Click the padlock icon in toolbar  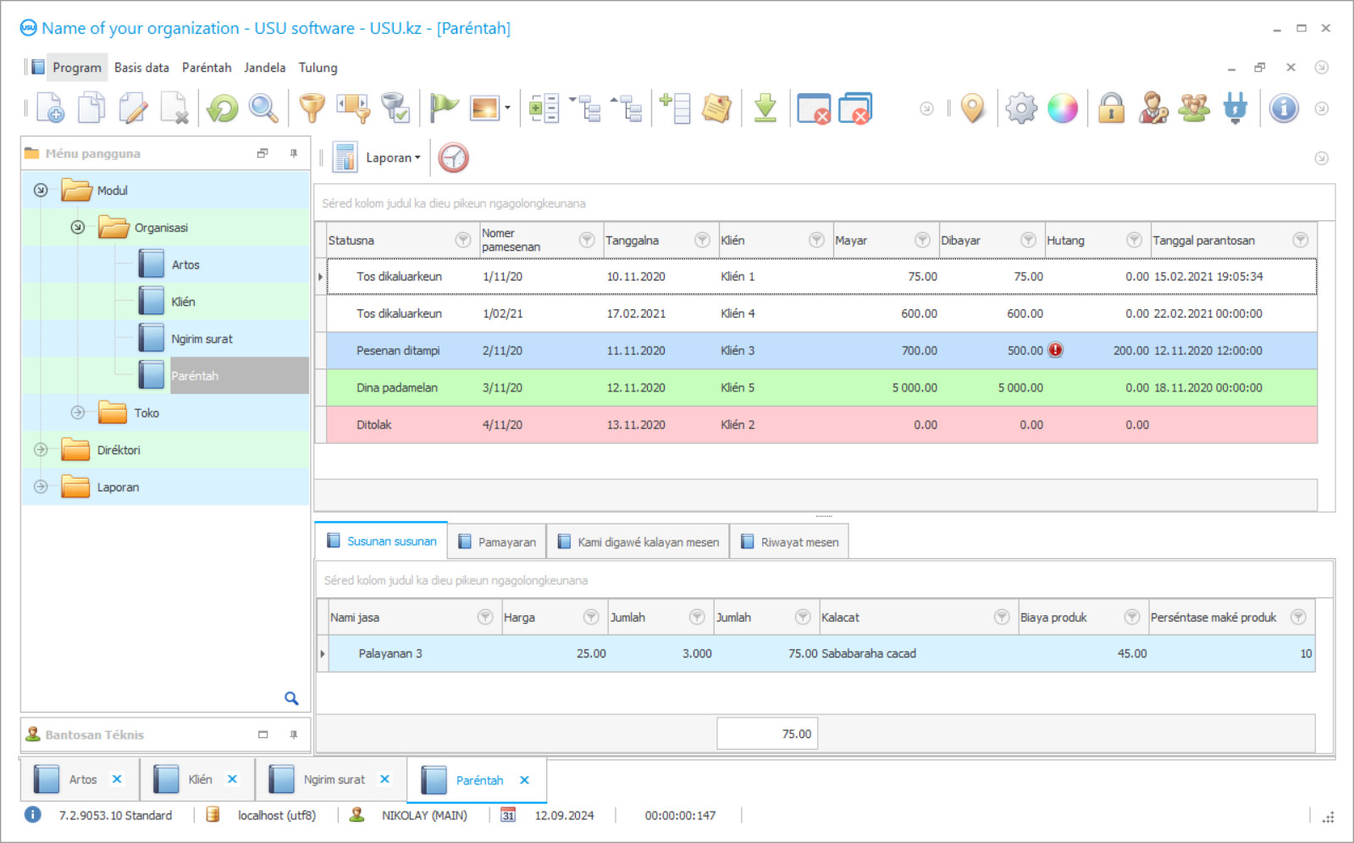(x=1111, y=108)
